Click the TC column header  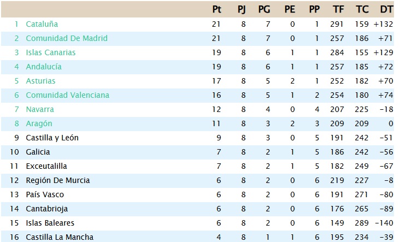click(362, 9)
